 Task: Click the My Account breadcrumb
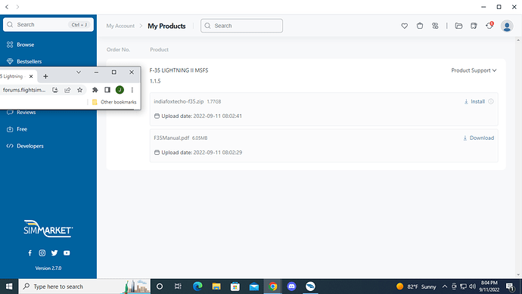(x=120, y=26)
